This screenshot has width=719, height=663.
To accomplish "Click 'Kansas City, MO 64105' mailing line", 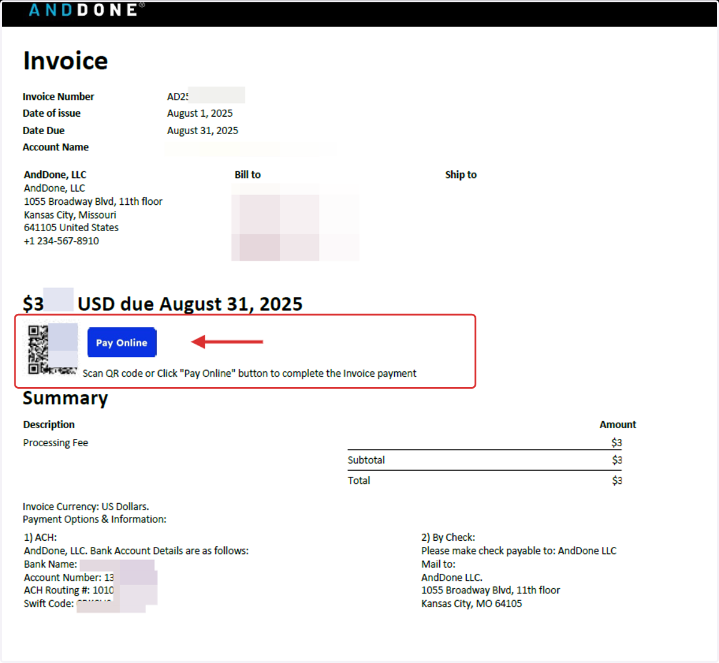I will (472, 604).
